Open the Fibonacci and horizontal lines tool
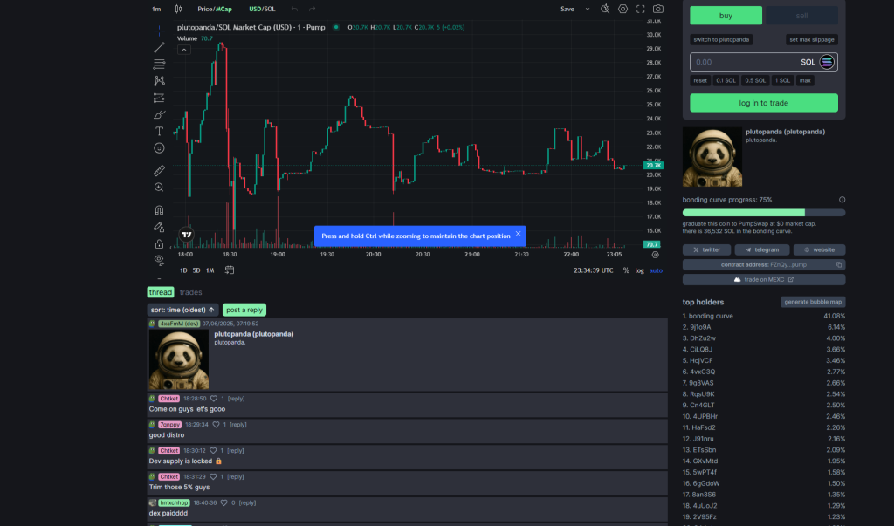This screenshot has width=894, height=526. pyautogui.click(x=159, y=64)
